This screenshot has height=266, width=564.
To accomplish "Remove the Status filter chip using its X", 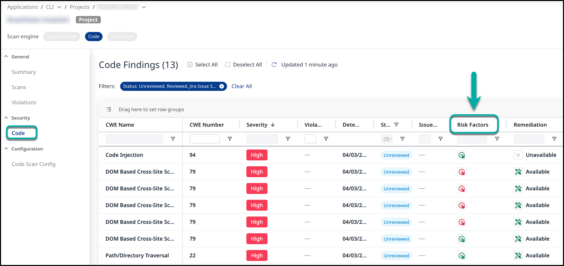I will (x=222, y=86).
